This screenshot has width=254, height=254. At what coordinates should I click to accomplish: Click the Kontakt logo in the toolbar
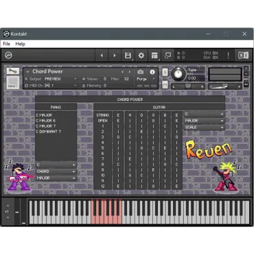tap(8, 55)
